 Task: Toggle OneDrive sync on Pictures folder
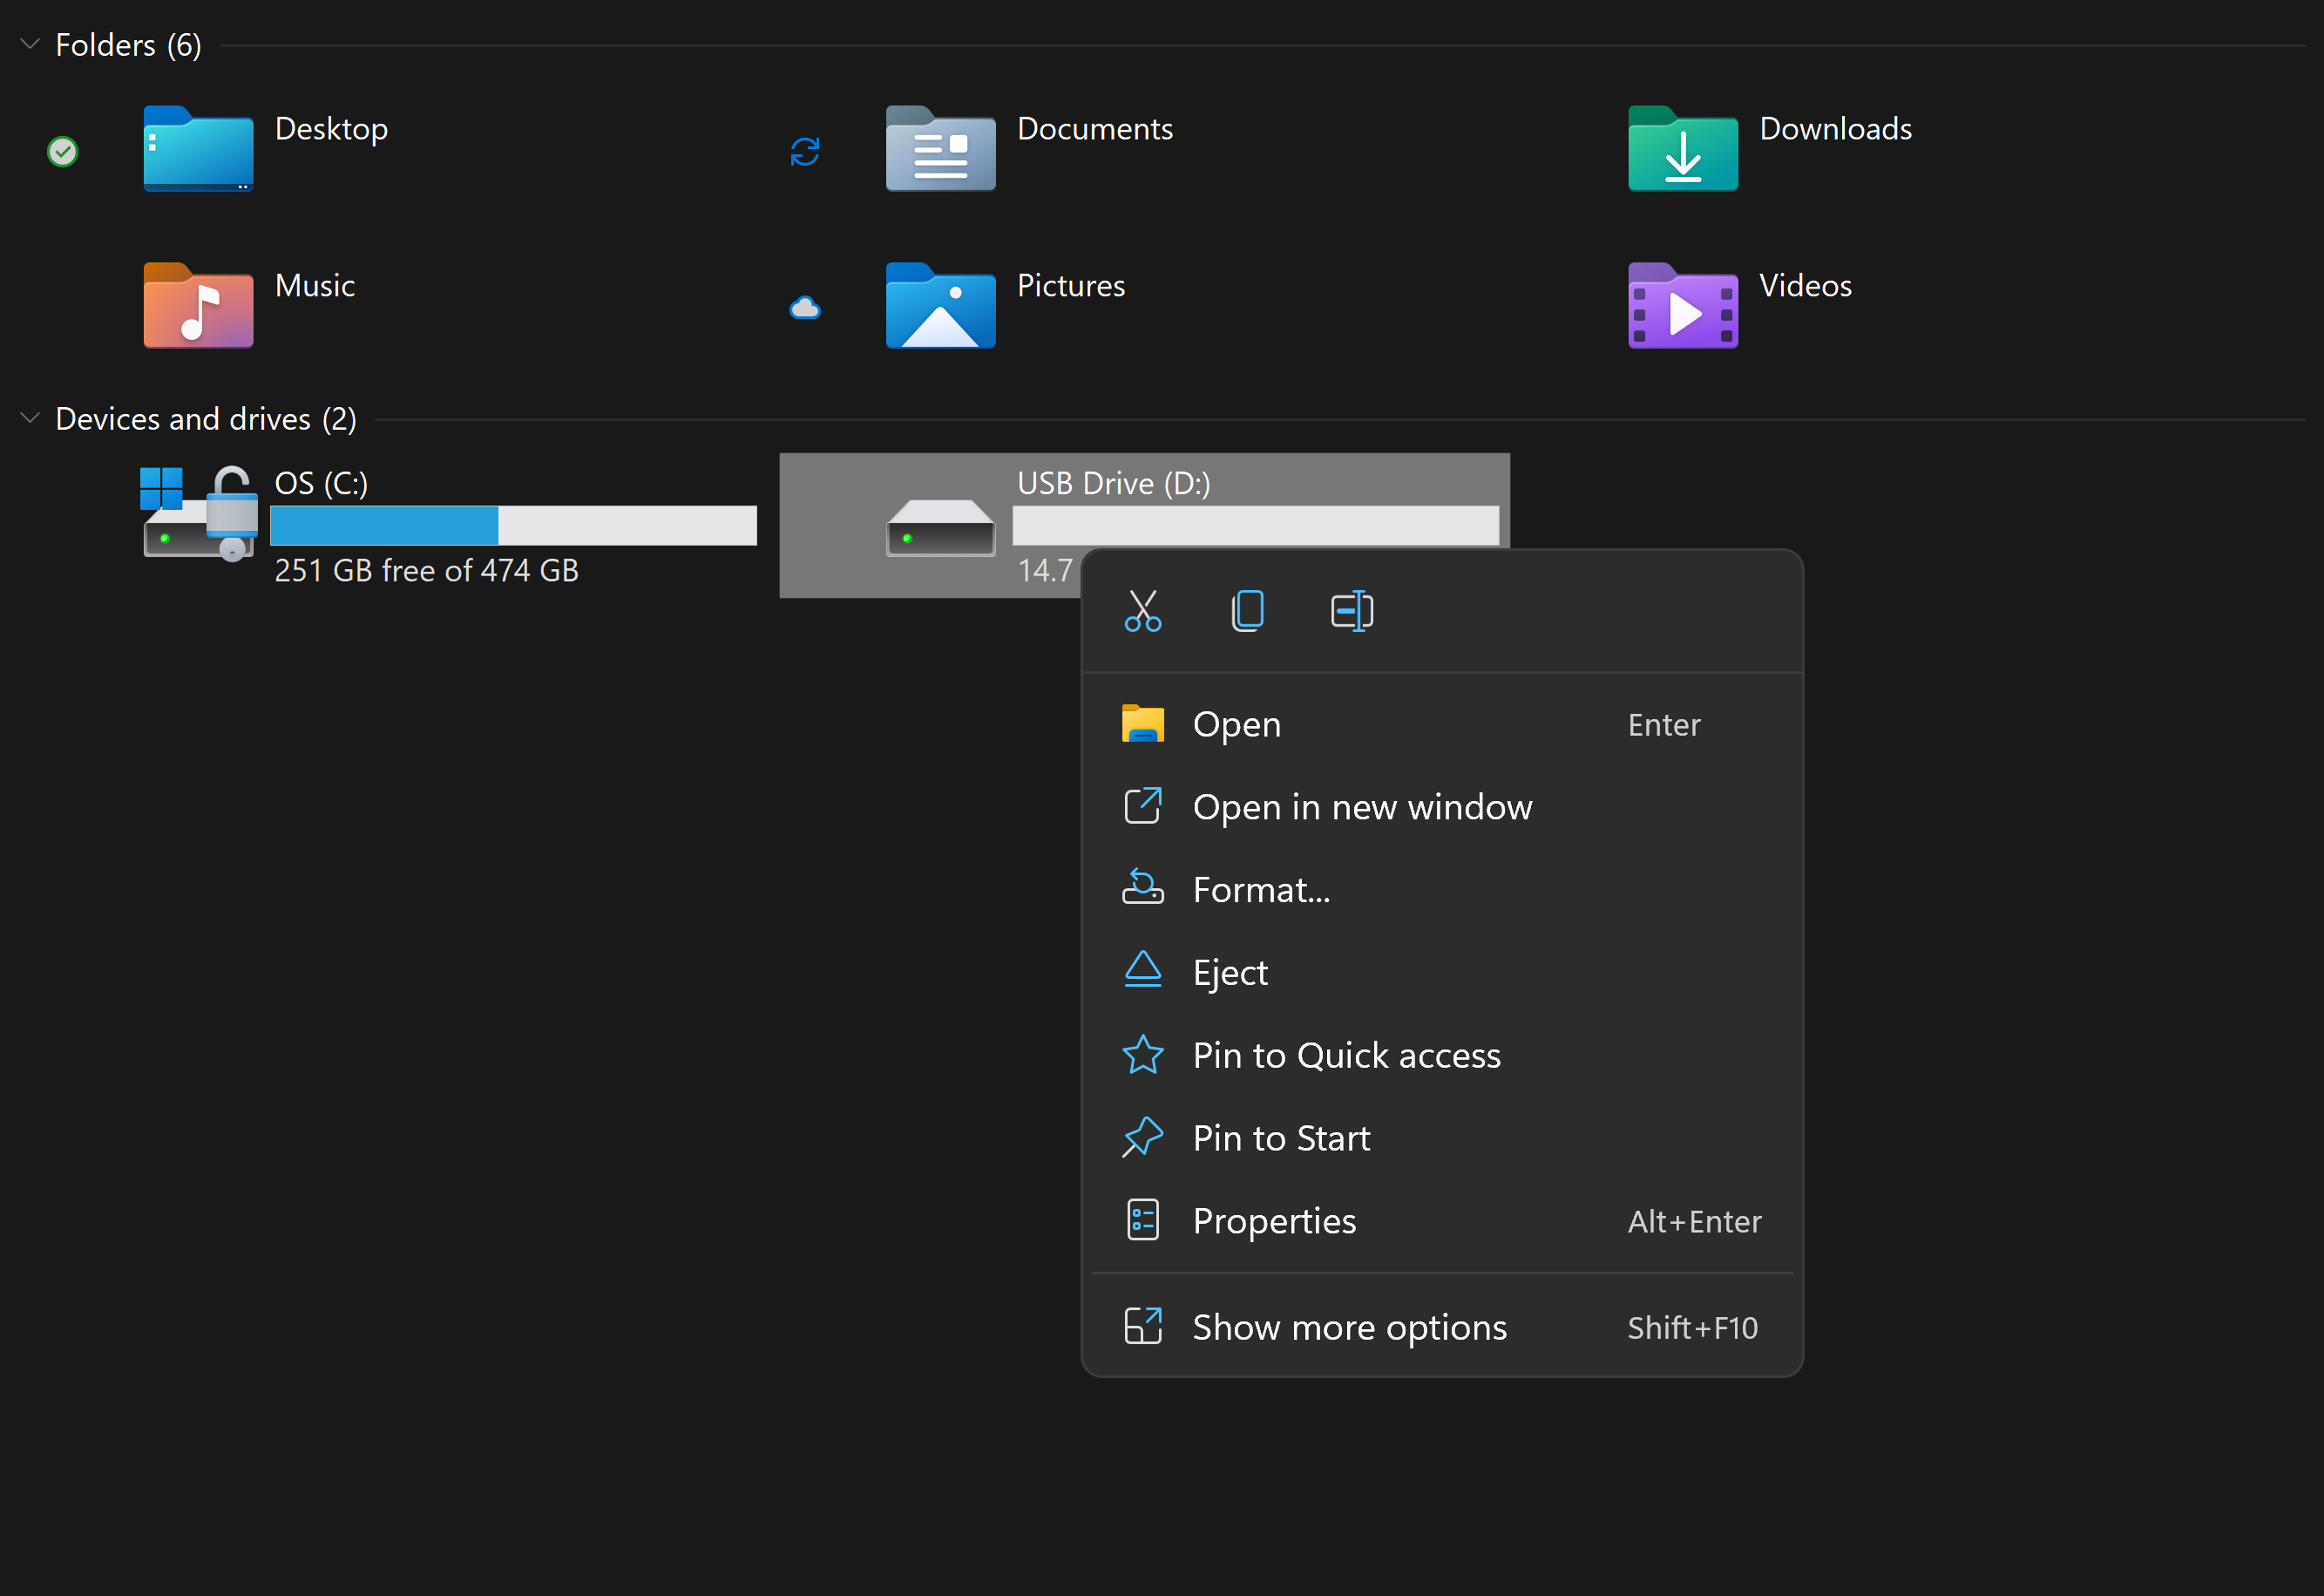(x=805, y=304)
